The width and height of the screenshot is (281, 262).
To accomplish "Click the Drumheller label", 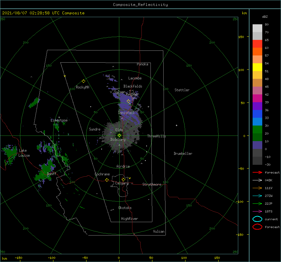I will [183, 154].
